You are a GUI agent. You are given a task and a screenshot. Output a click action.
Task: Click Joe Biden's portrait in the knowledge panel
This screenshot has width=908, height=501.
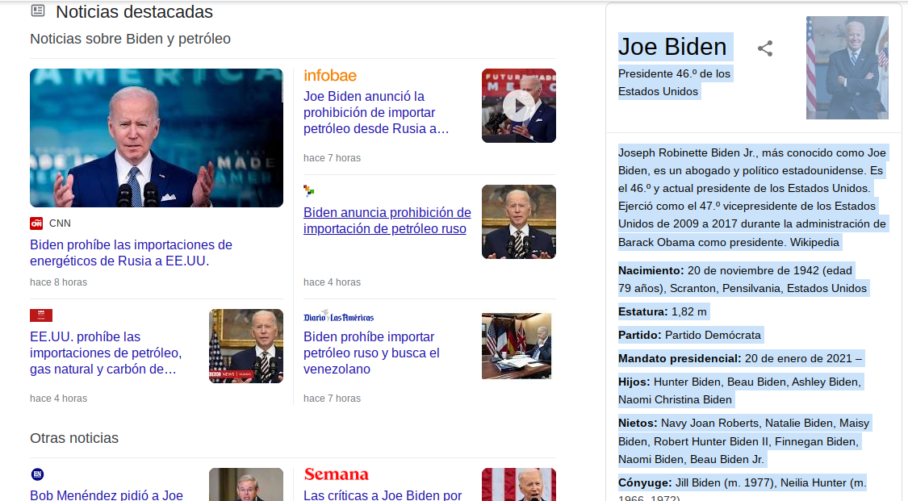[846, 67]
